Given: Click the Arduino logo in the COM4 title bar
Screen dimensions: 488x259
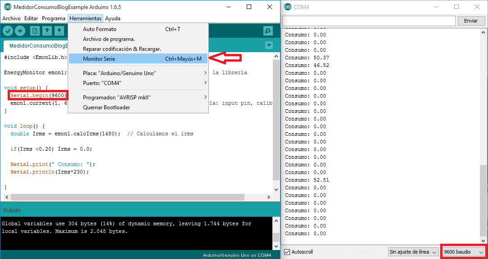Looking at the screenshot, I should (x=288, y=7).
